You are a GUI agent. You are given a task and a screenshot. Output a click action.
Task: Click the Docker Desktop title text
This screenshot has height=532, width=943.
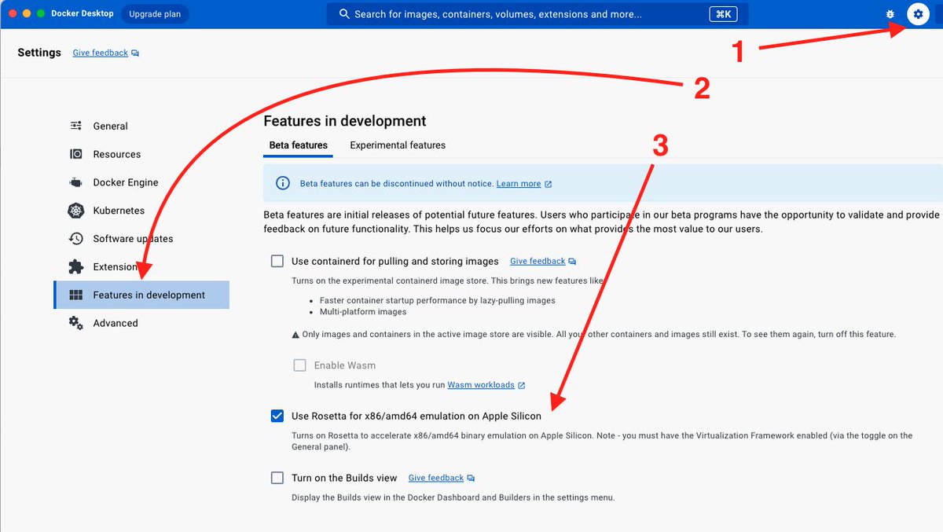tap(83, 14)
